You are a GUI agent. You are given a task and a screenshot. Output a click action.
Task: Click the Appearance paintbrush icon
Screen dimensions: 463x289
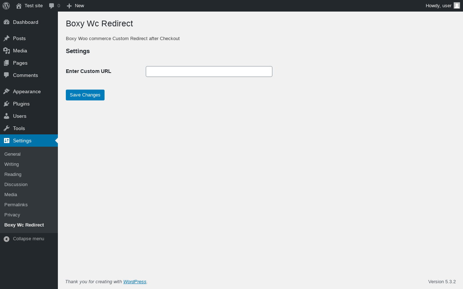tap(7, 91)
